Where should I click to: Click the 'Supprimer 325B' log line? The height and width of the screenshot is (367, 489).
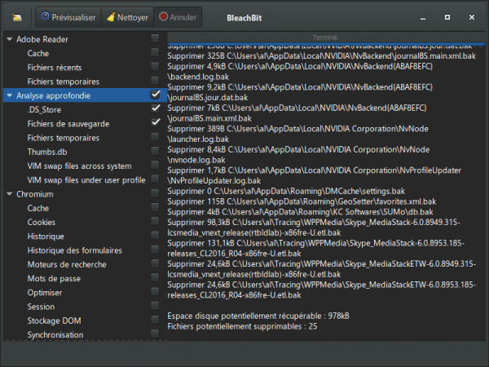(x=322, y=56)
